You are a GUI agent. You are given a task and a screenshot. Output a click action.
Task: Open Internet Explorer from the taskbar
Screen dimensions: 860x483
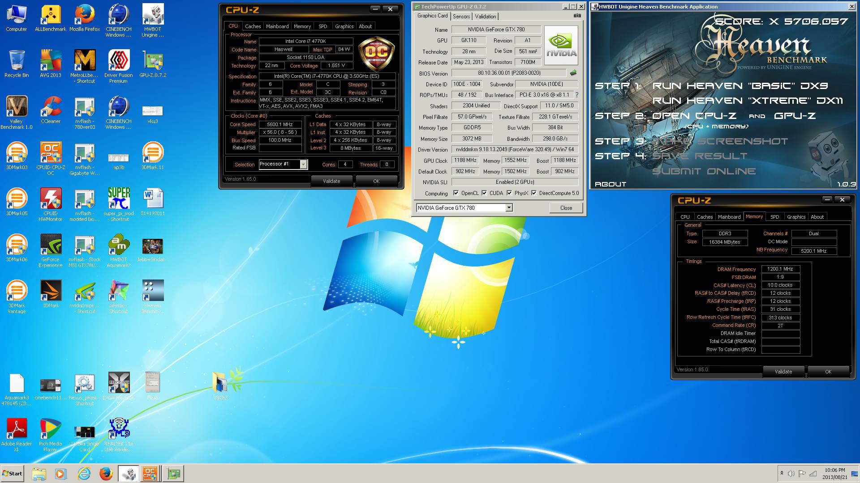(x=84, y=474)
